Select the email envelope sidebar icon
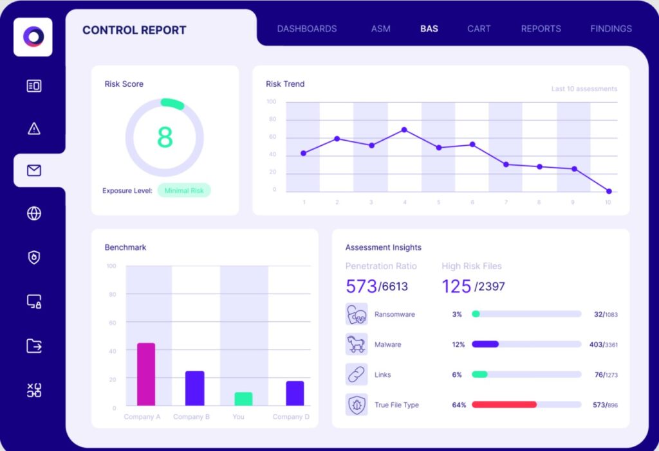The height and width of the screenshot is (451, 659). (34, 170)
